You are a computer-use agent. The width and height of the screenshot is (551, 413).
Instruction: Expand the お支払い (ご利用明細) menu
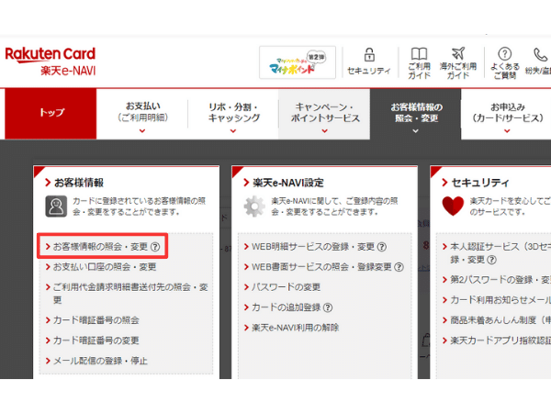(142, 114)
